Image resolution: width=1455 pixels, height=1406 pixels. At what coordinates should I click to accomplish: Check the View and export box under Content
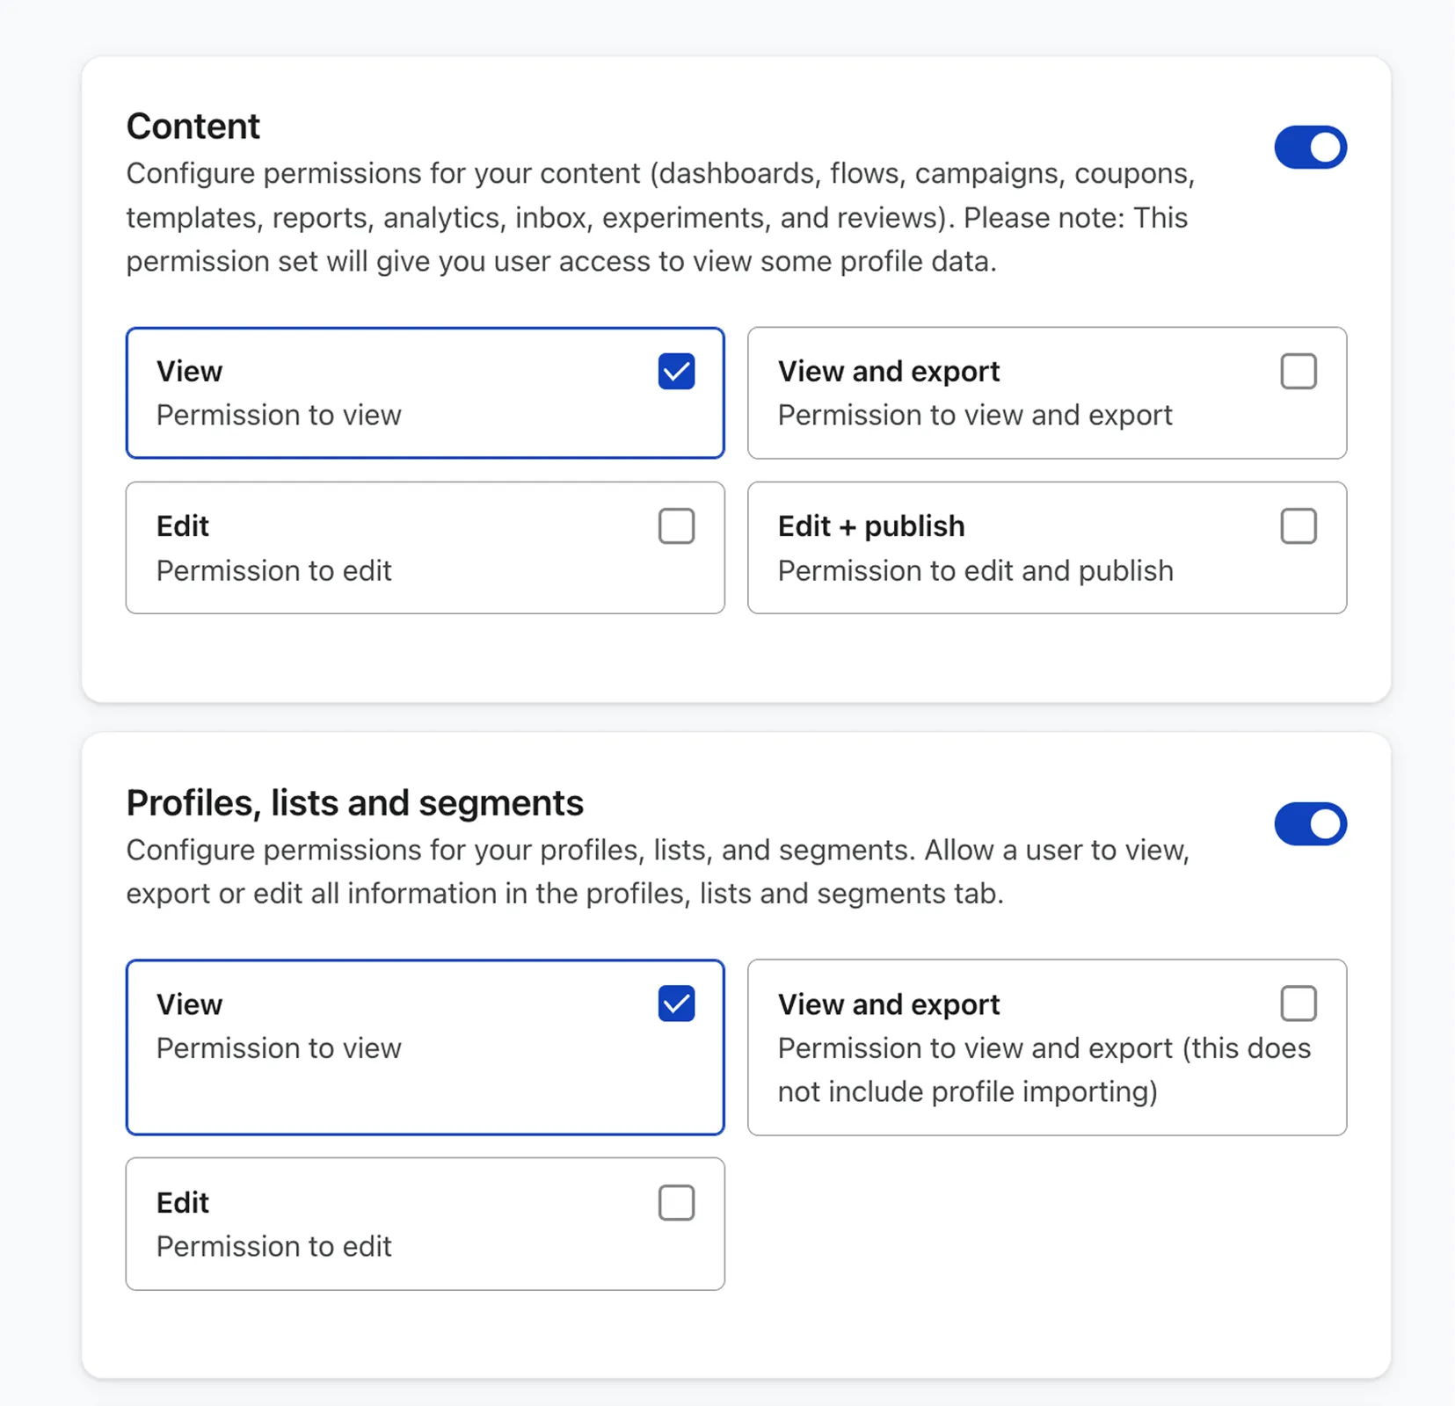pyautogui.click(x=1299, y=371)
